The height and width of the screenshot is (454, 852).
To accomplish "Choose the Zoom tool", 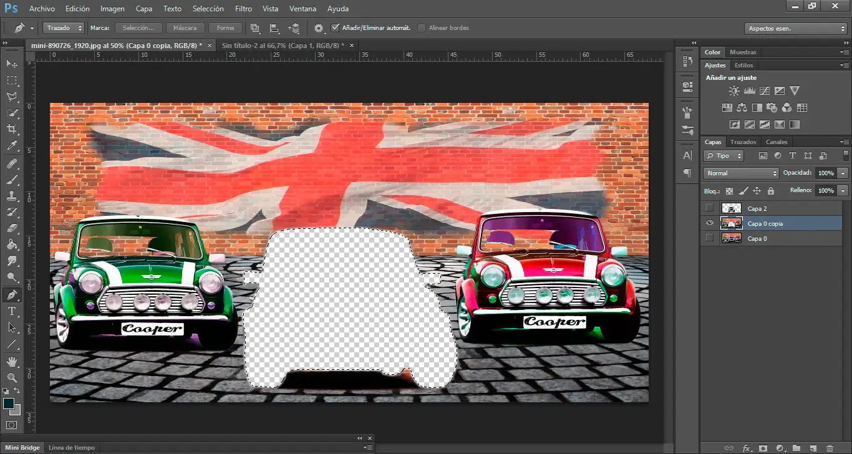I will [x=12, y=378].
